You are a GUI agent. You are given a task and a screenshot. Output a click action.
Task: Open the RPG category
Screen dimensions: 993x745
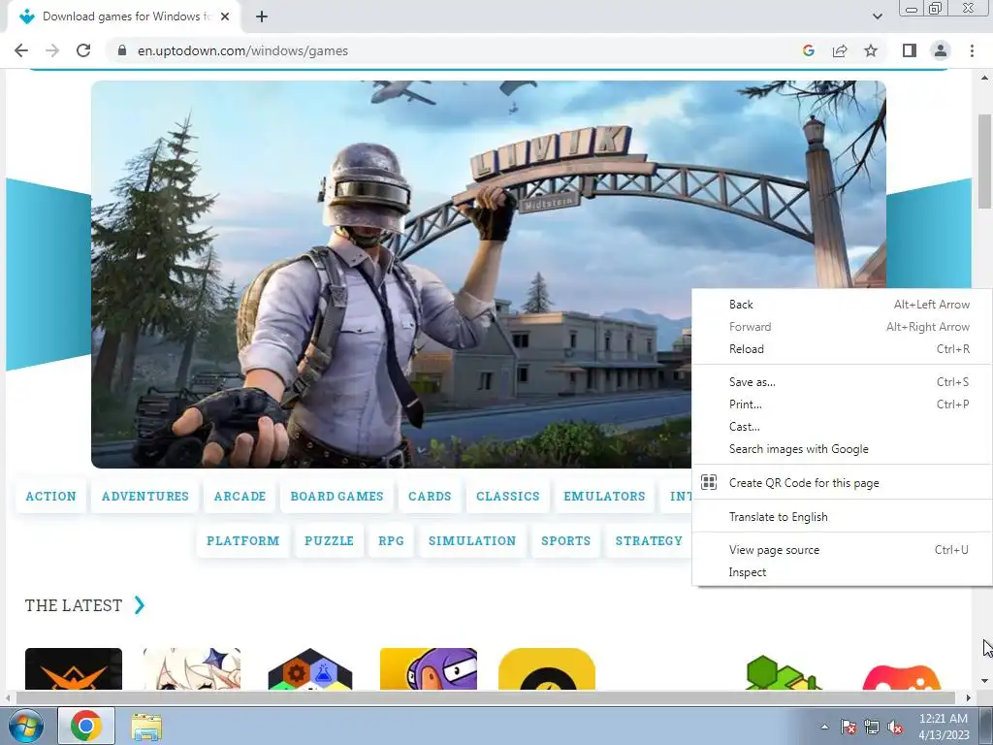coord(391,540)
